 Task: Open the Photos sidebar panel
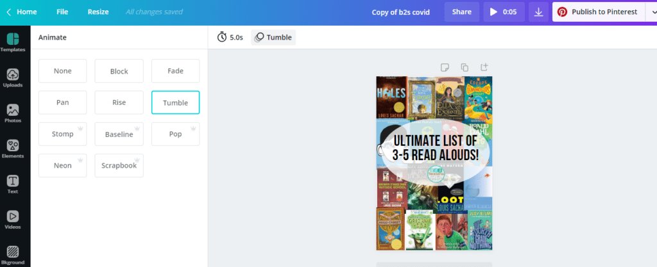coord(13,114)
